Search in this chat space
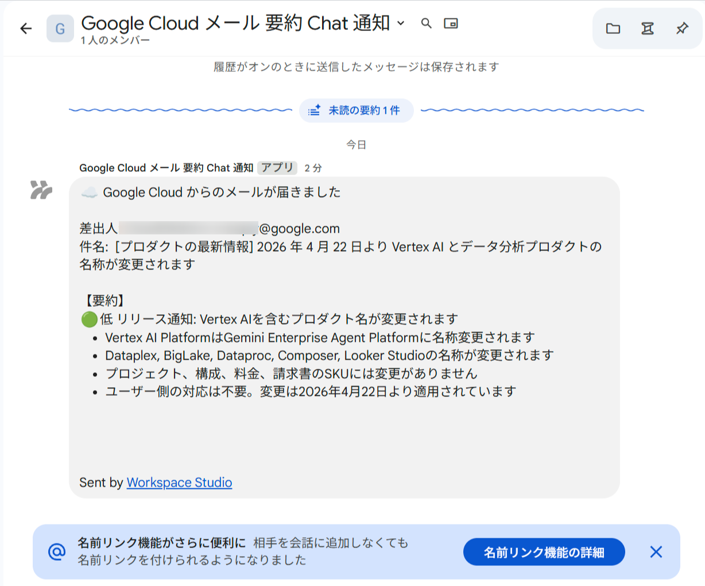The height and width of the screenshot is (586, 705). click(426, 23)
